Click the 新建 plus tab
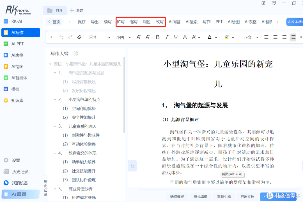 click(x=76, y=10)
